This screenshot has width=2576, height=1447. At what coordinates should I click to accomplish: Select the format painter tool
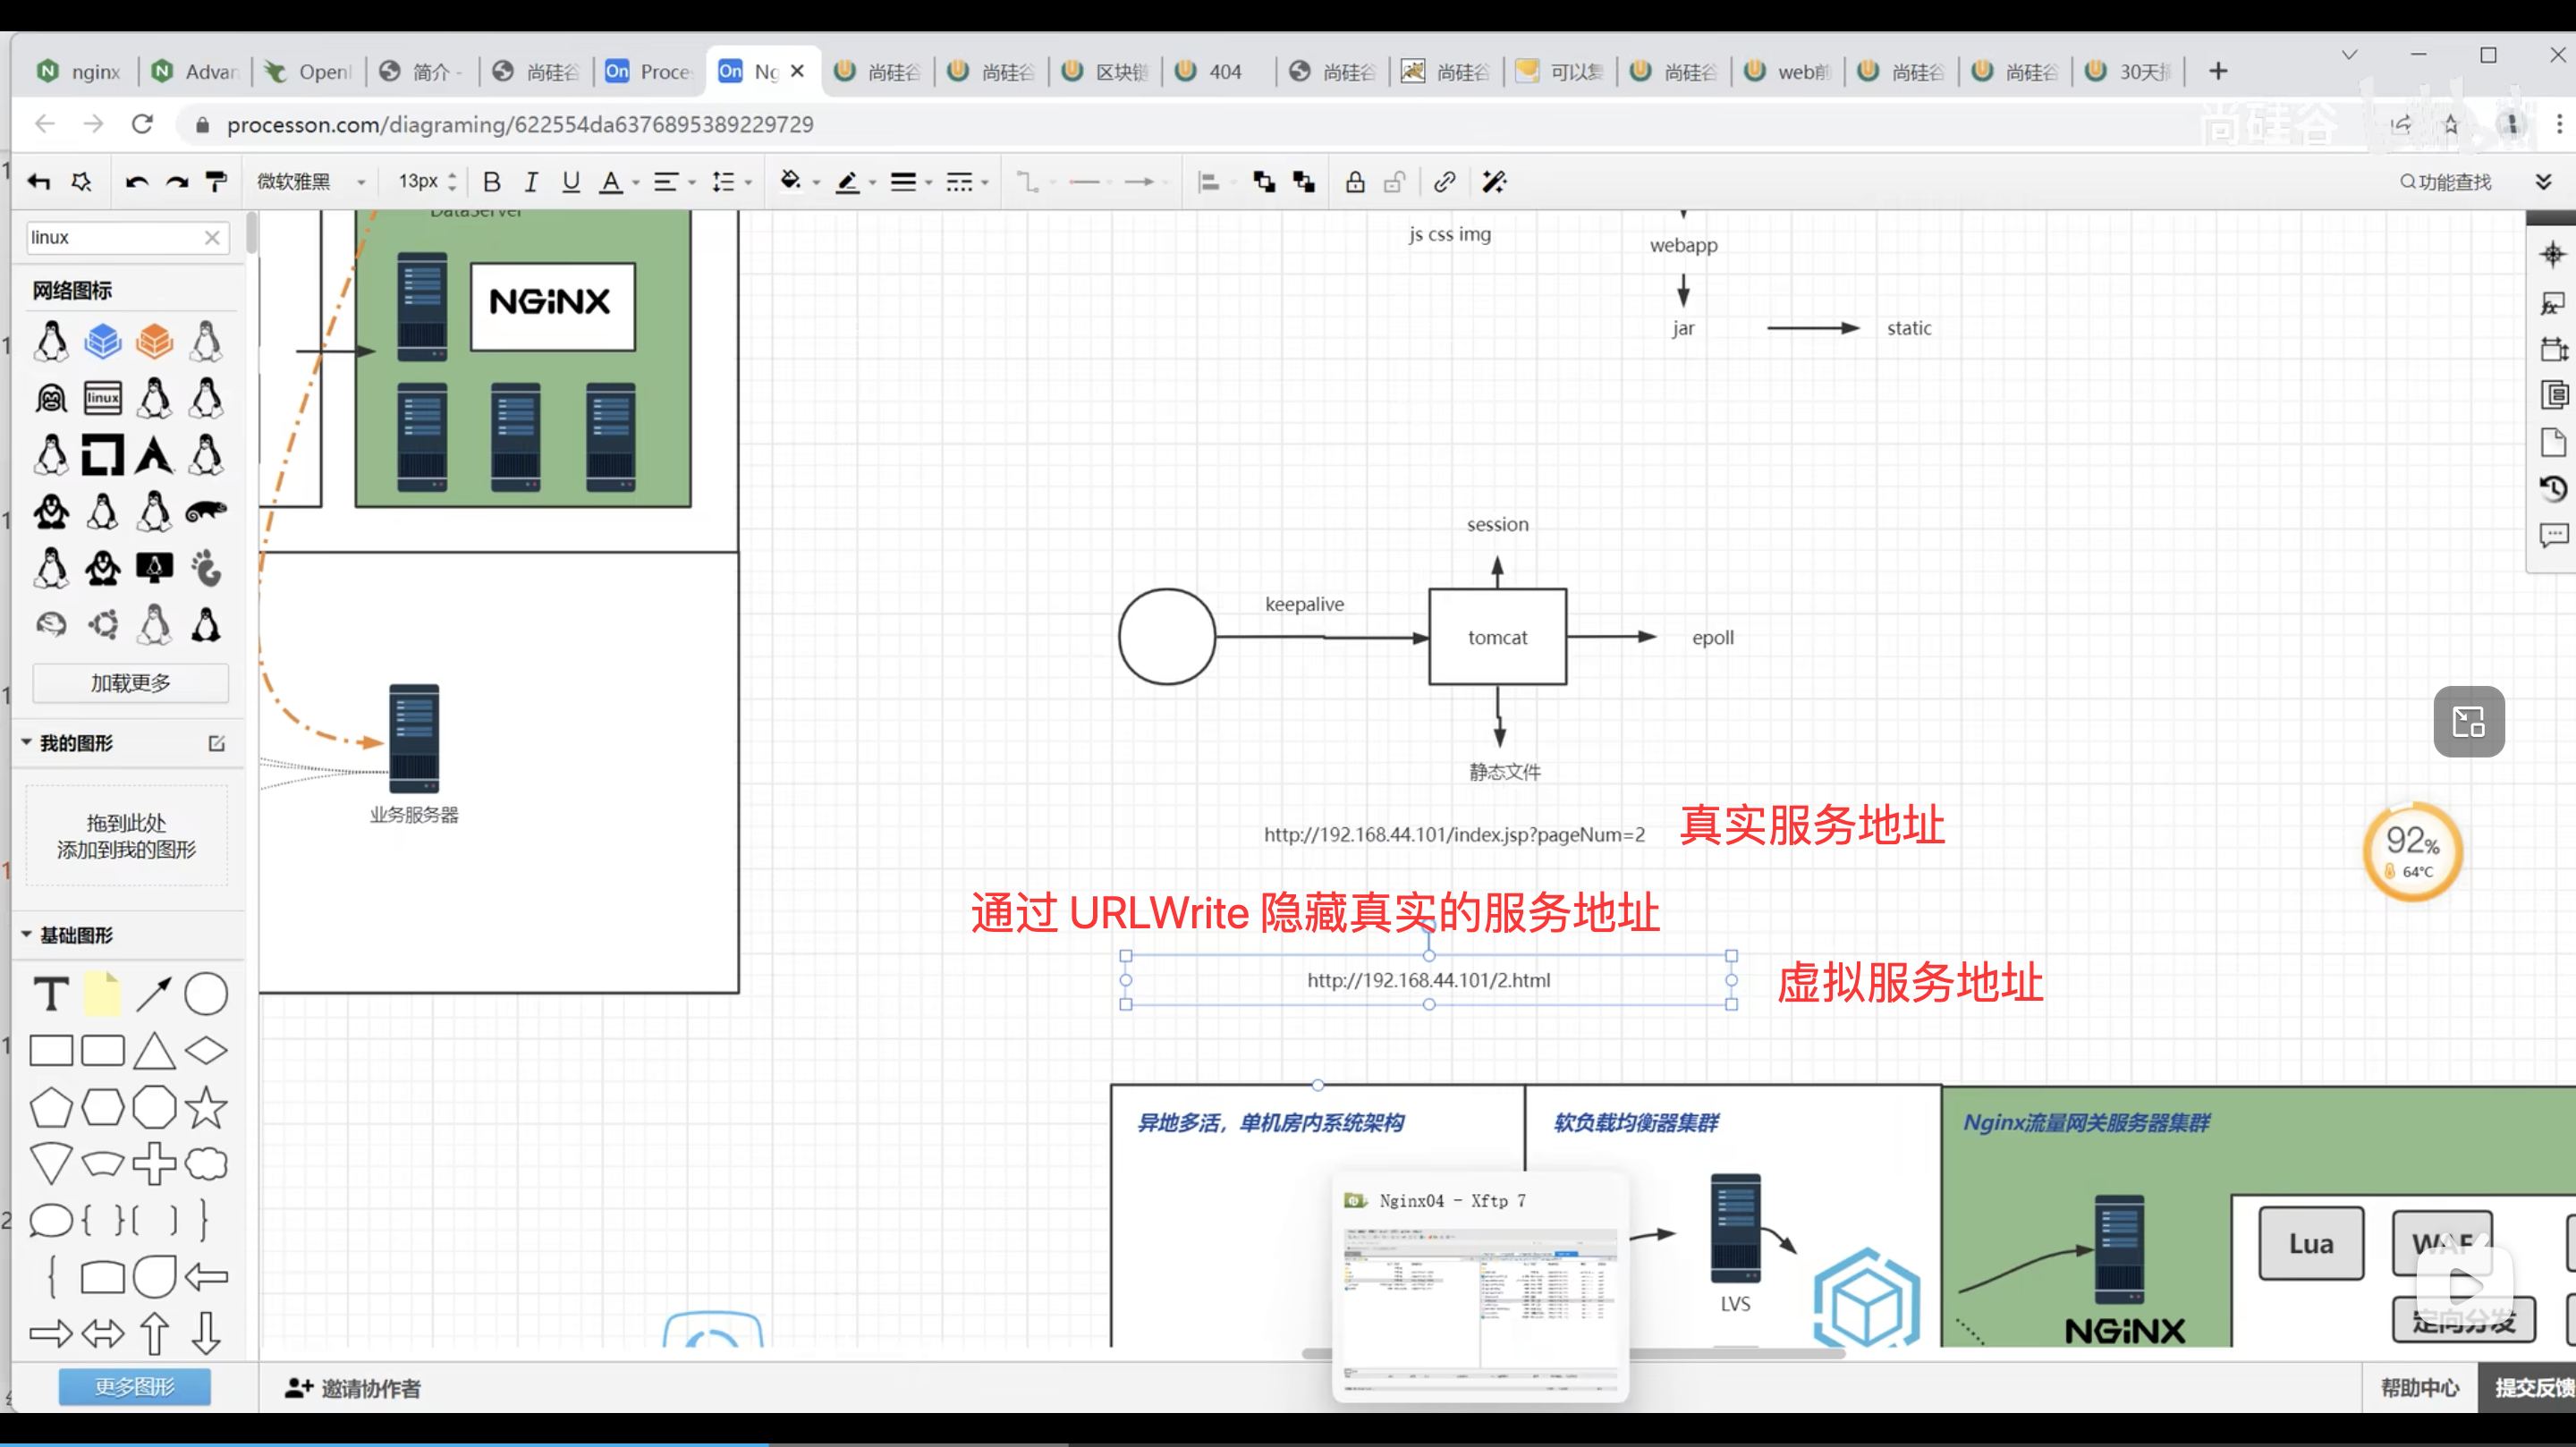click(x=216, y=182)
